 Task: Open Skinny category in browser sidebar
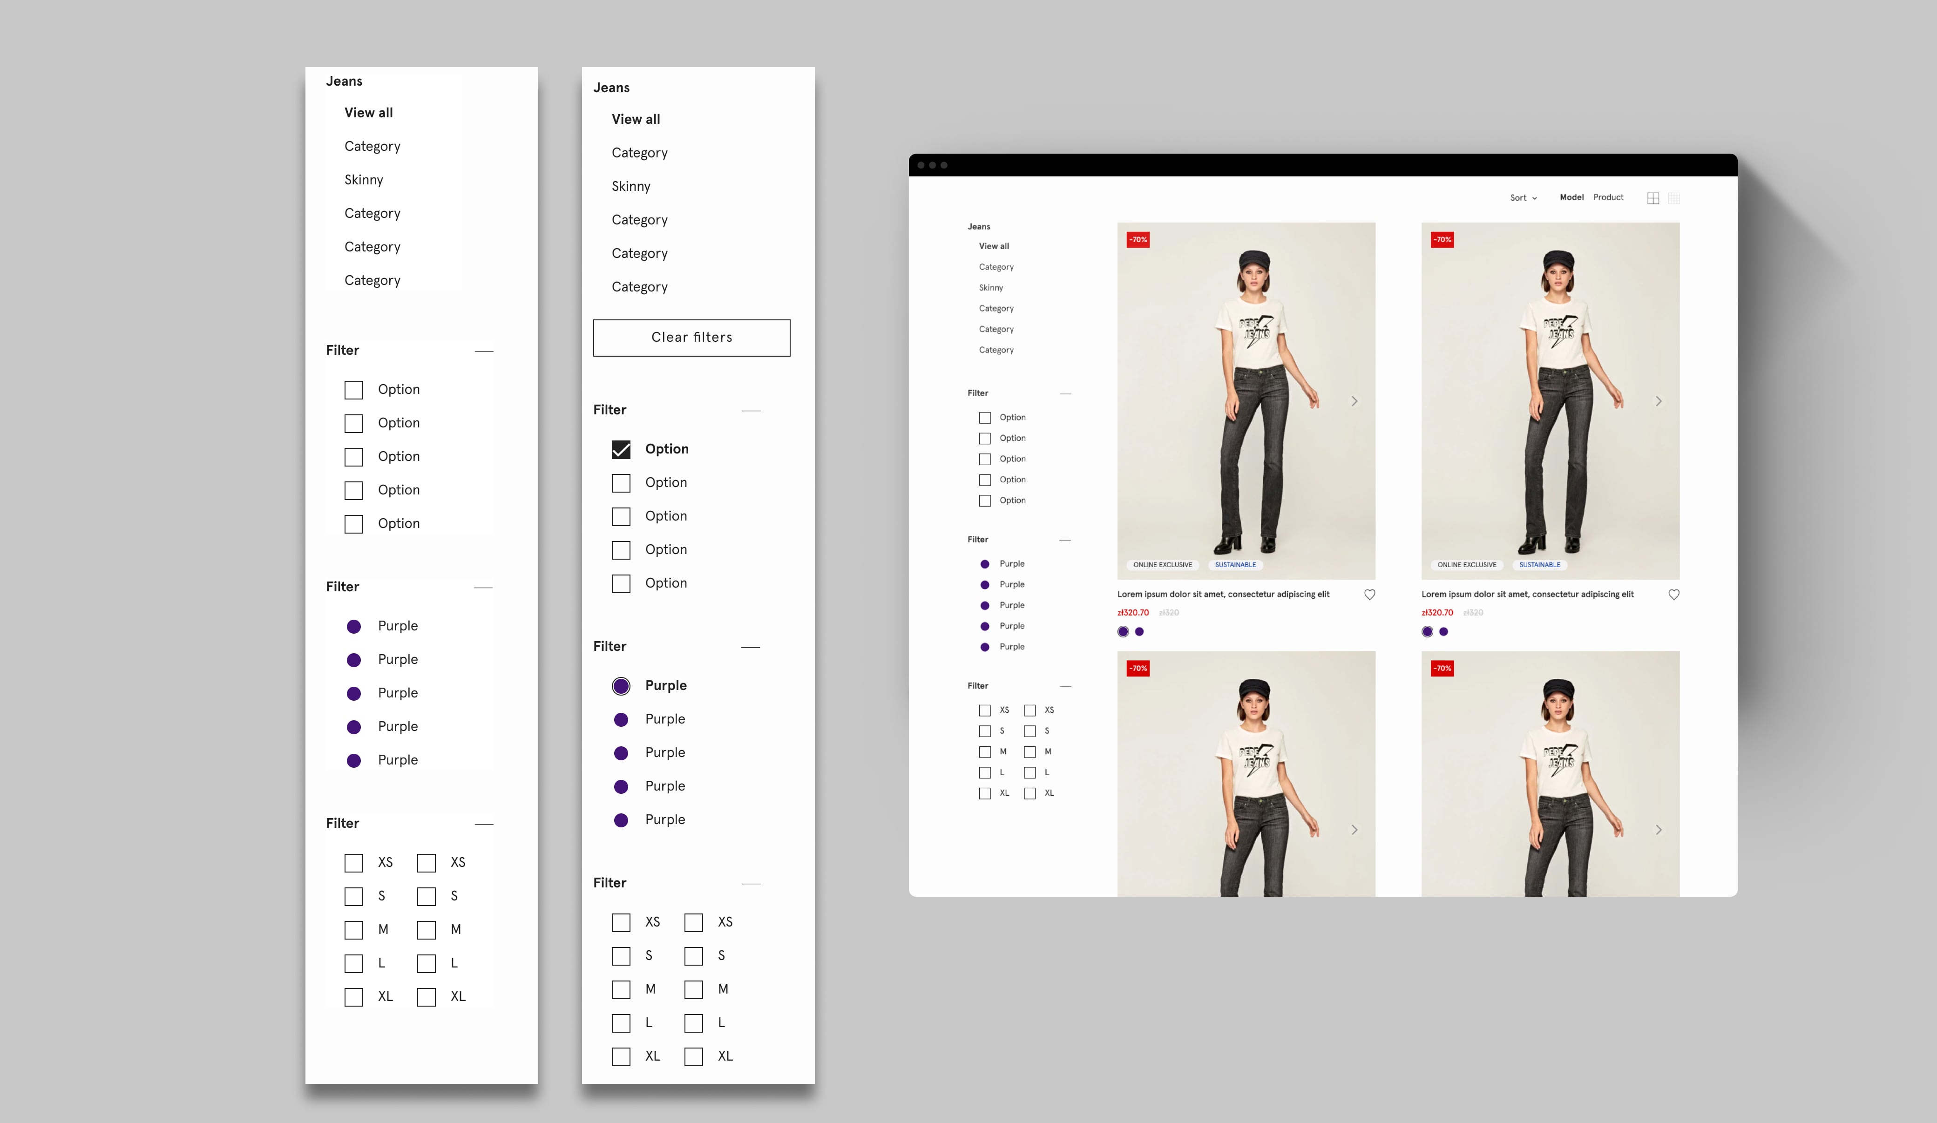pyautogui.click(x=991, y=287)
